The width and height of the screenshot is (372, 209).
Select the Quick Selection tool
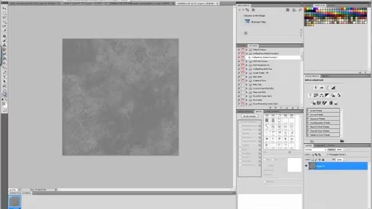pos(5,22)
